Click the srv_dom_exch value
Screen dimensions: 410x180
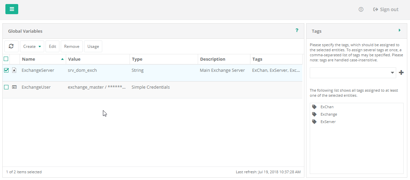coord(82,70)
